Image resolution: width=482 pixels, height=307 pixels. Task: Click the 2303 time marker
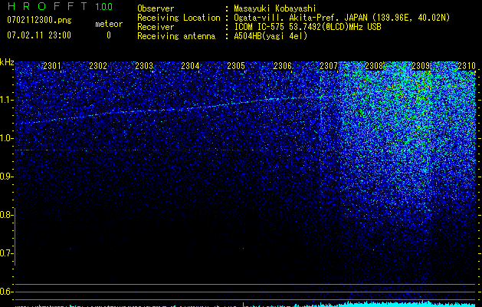click(144, 65)
